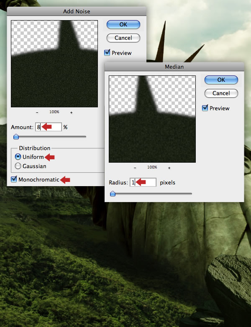Toggle Preview checkbox in Median dialog
Viewport: 251px width, 327px height.
[205, 108]
